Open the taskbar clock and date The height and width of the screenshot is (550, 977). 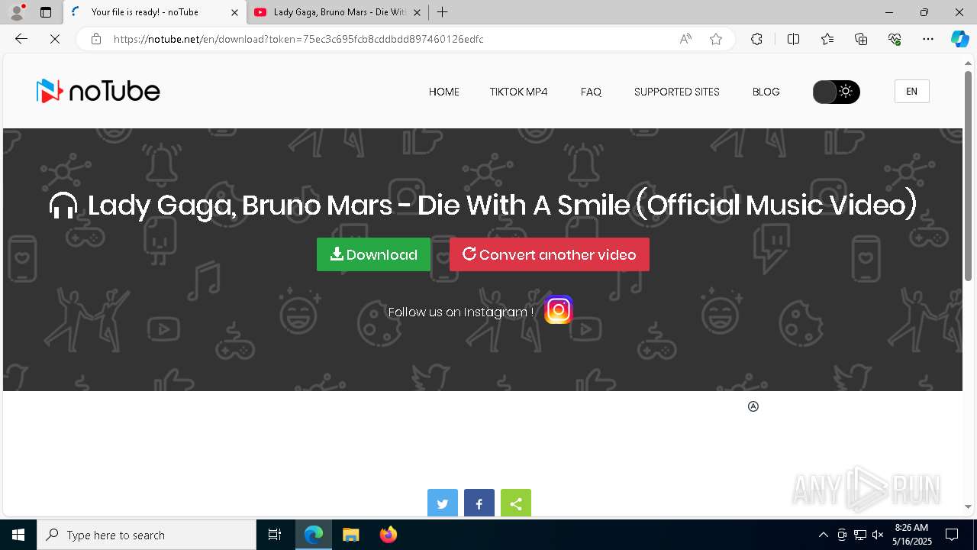point(911,535)
